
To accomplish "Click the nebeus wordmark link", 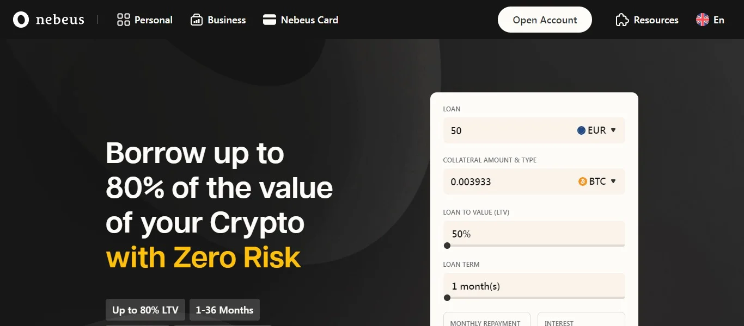I will tap(60, 20).
